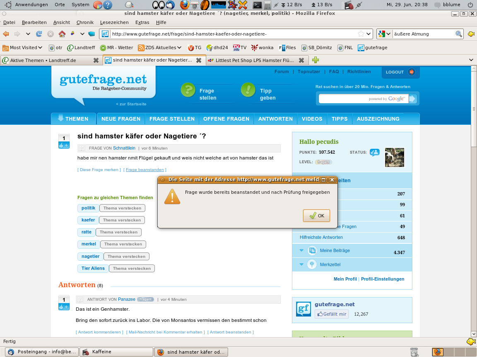Click the green new tab plus icon
This screenshot has height=357, width=477.
pos(316,60)
